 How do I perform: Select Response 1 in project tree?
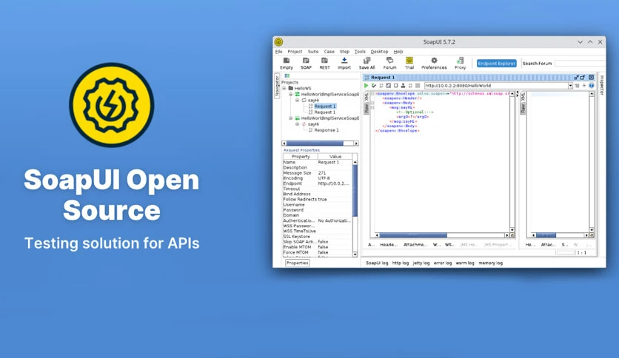[x=326, y=130]
